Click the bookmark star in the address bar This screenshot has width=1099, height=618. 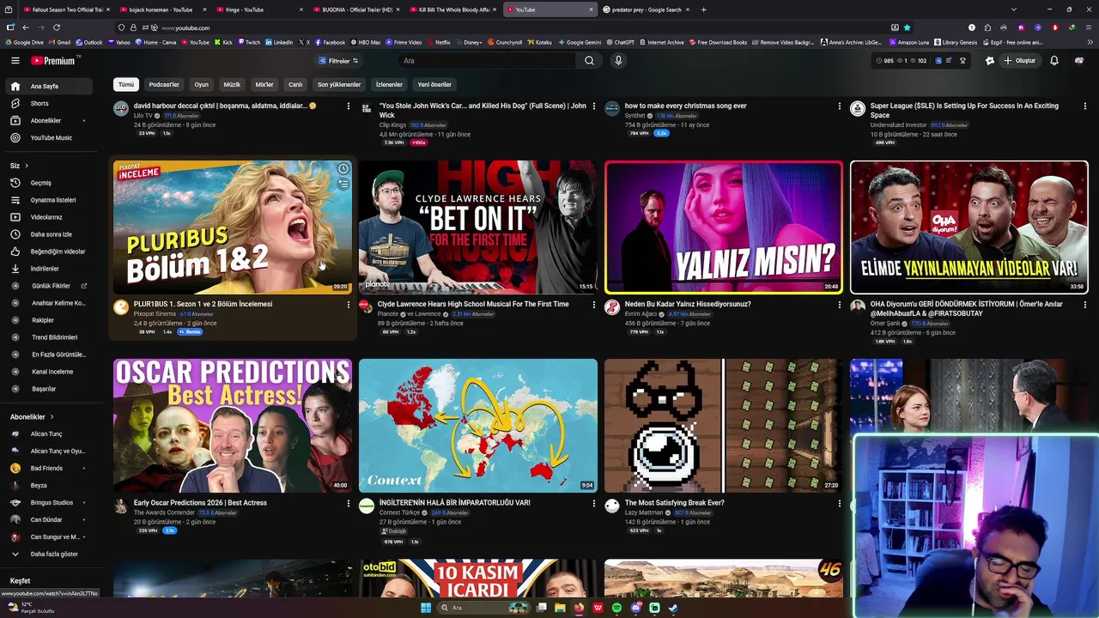click(907, 27)
